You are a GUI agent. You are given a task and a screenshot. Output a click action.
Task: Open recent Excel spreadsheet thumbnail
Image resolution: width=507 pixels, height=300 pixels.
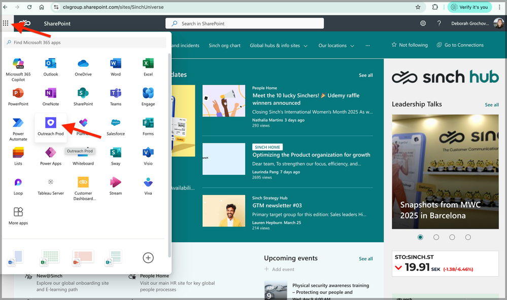tap(50, 258)
